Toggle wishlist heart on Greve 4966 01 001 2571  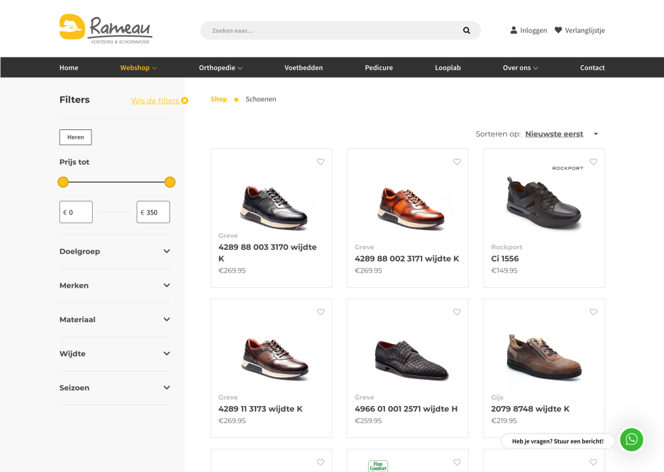point(457,312)
